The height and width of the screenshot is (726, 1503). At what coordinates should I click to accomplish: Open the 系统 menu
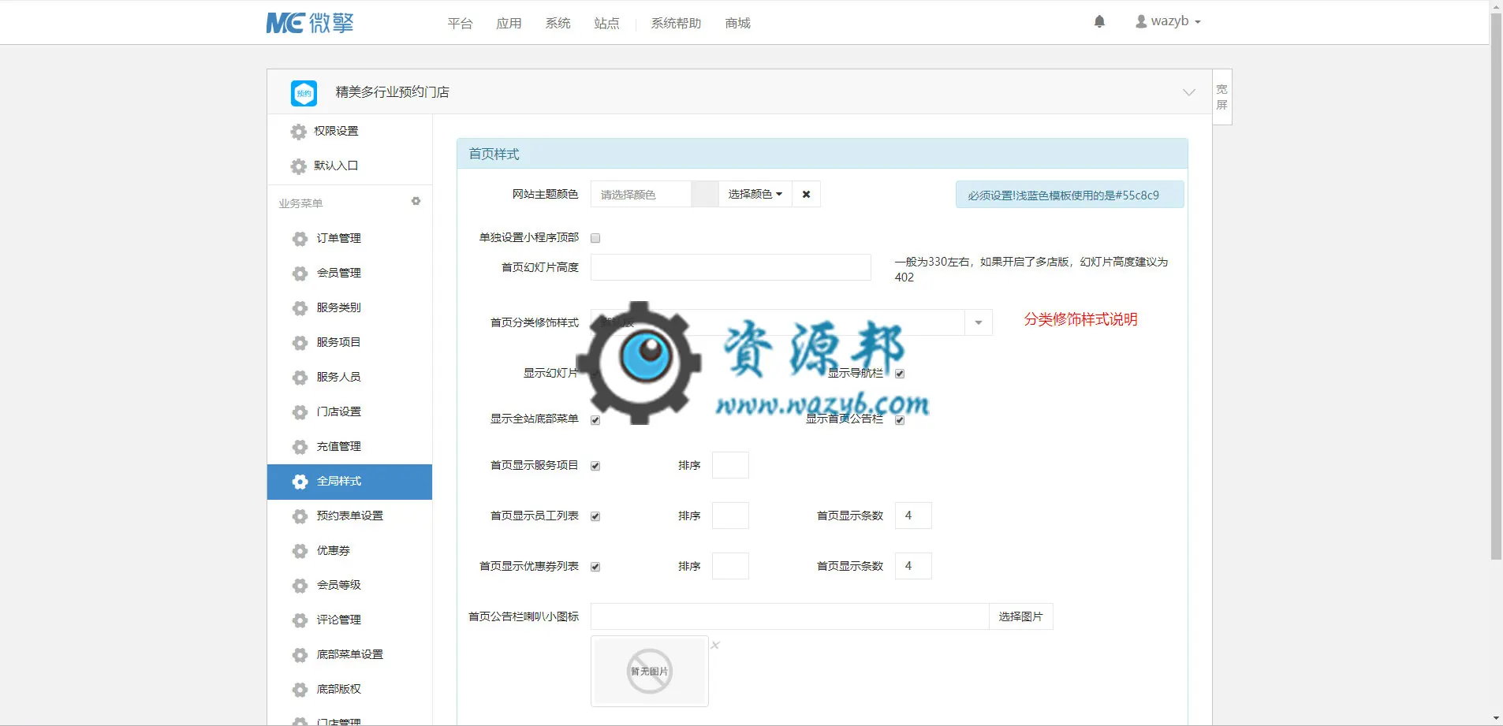pyautogui.click(x=558, y=23)
